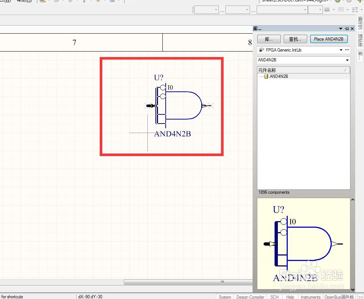
Task: Click the AND4N2B label under the gate
Action: 173,134
